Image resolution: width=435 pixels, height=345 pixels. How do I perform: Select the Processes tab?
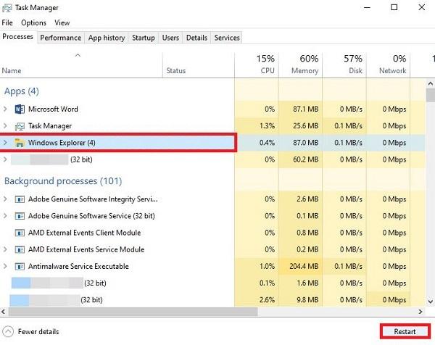pyautogui.click(x=17, y=37)
